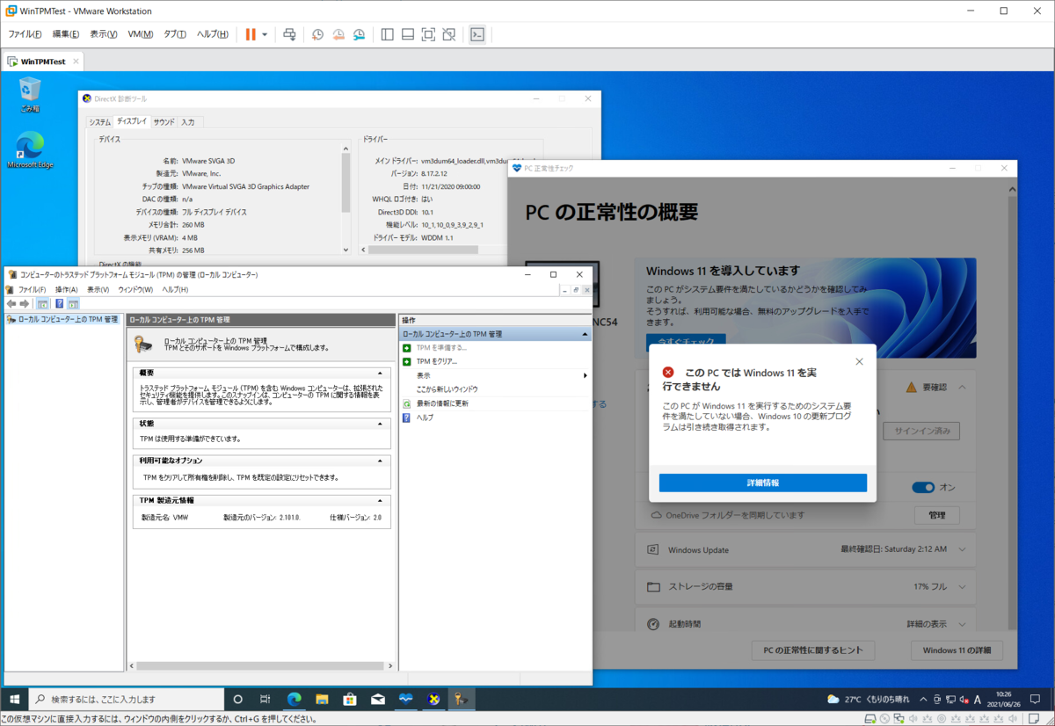The height and width of the screenshot is (726, 1055).
Task: Expand the ストレージの容量 row chevron
Action: pos(963,586)
